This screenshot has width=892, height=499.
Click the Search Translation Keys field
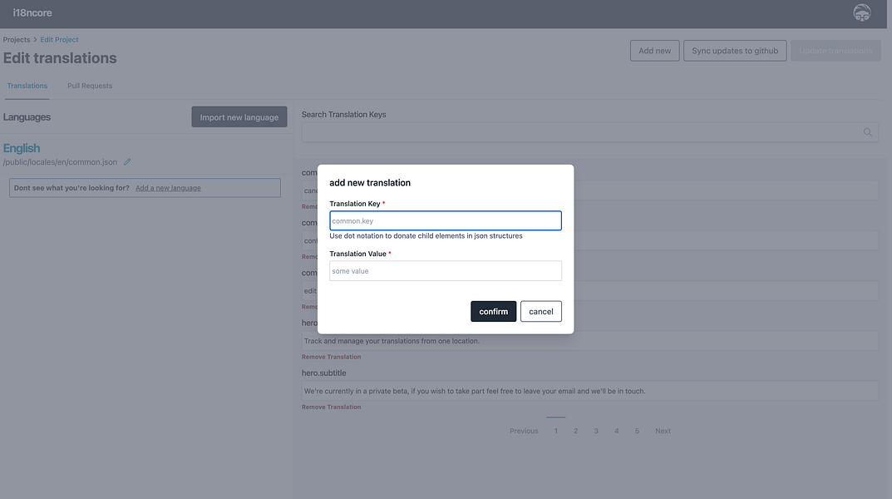582,132
